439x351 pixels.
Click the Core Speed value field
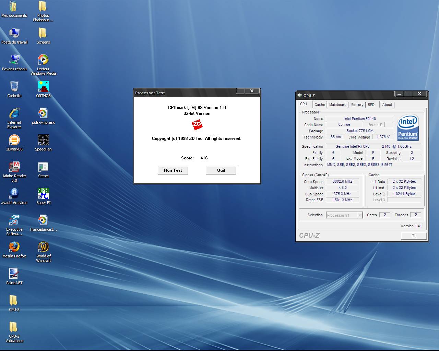[x=342, y=182]
